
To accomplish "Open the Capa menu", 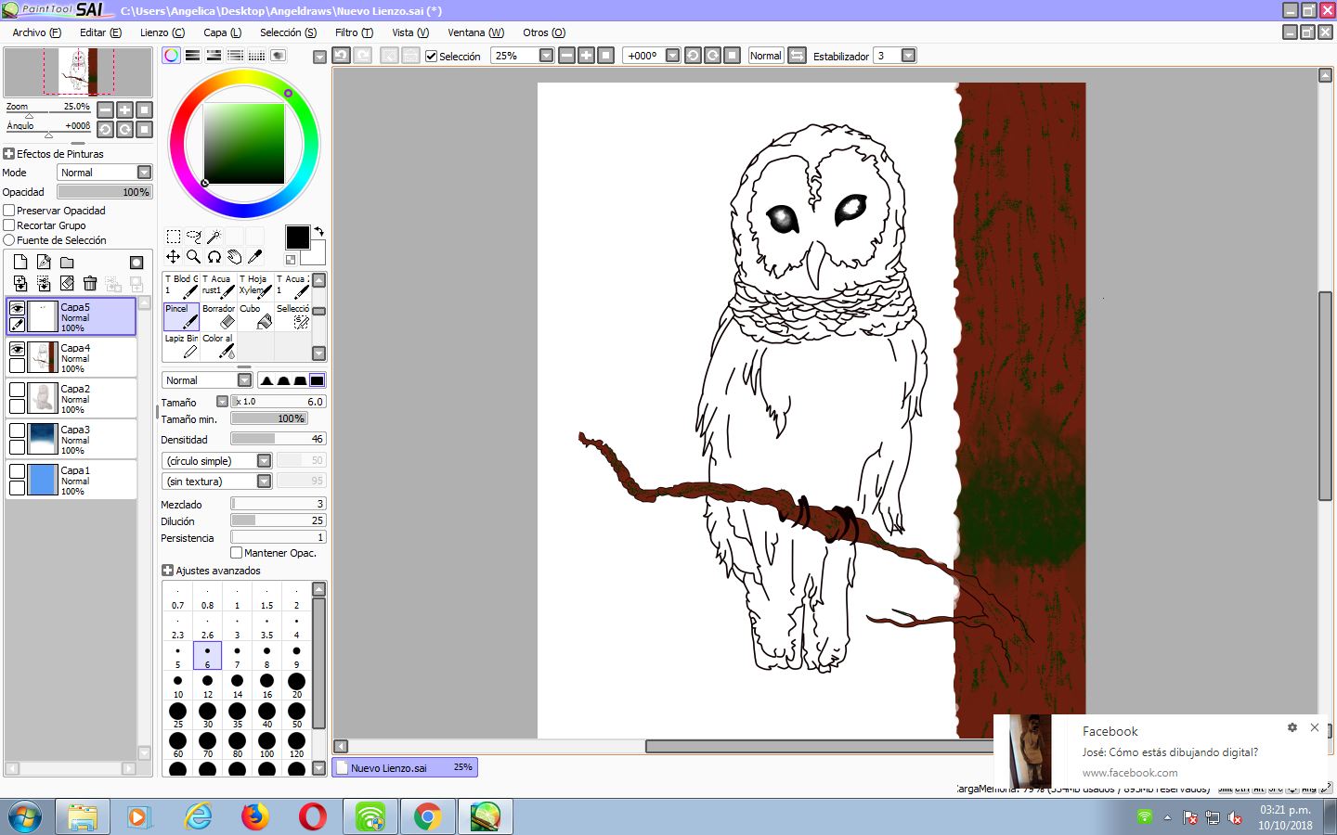I will (223, 32).
